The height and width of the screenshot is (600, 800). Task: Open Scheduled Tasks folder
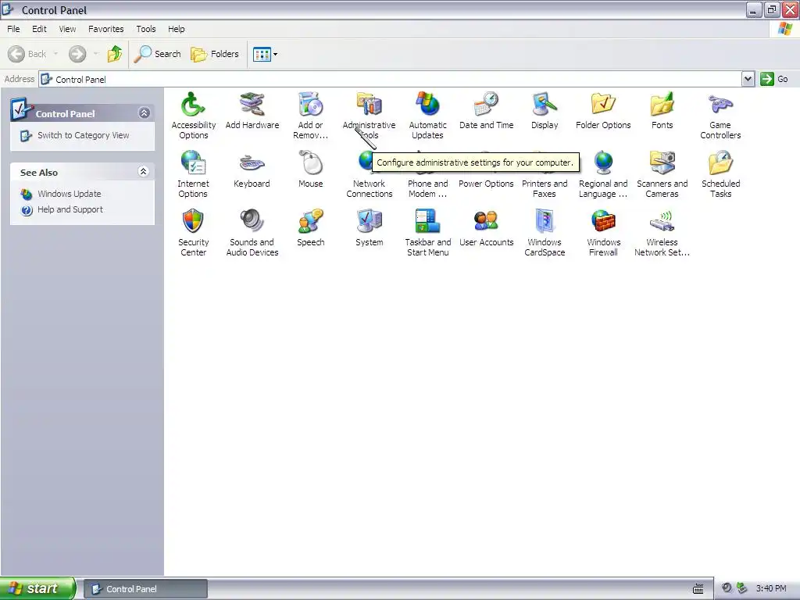(x=720, y=174)
